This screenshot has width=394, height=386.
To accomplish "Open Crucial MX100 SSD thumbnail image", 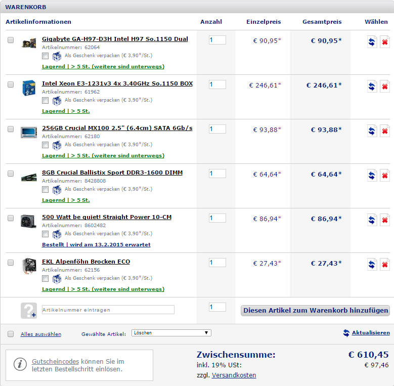I will point(29,132).
